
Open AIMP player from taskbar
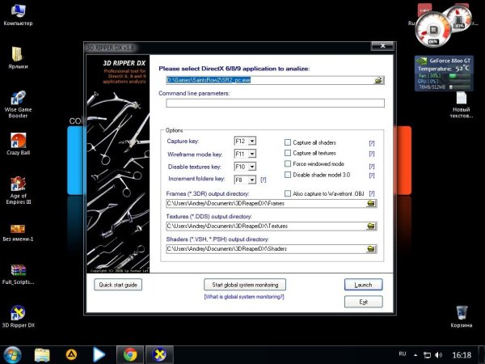click(71, 355)
